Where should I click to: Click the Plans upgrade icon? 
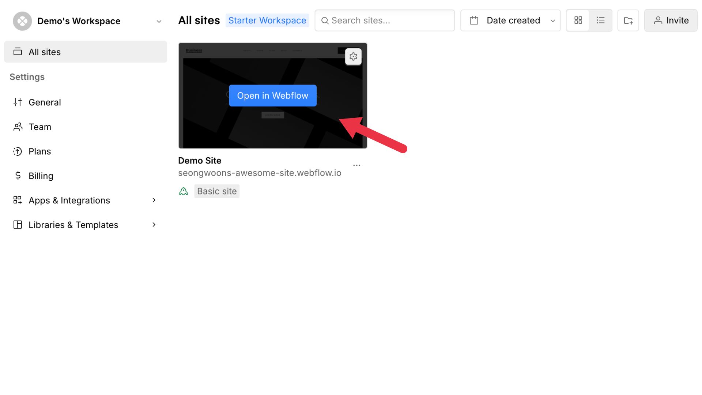(x=18, y=151)
